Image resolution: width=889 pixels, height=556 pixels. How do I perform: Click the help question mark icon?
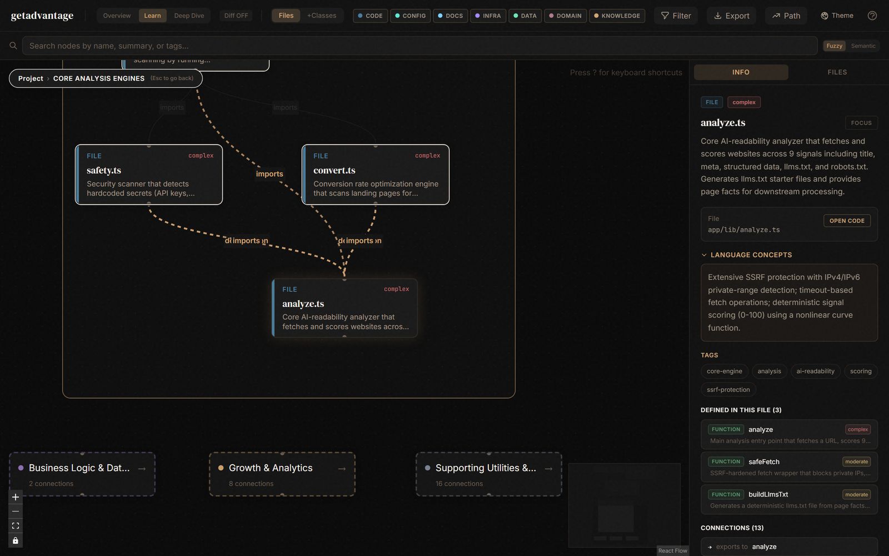(x=872, y=16)
